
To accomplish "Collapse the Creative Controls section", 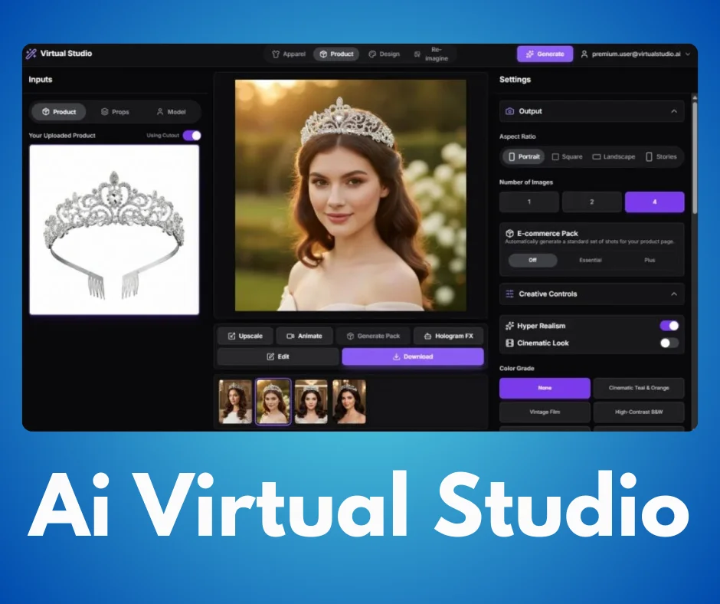I will point(674,294).
